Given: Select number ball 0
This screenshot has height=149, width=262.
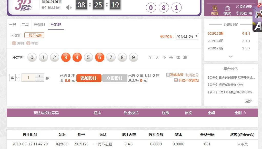Looking at the screenshot, I should pos(32,57).
